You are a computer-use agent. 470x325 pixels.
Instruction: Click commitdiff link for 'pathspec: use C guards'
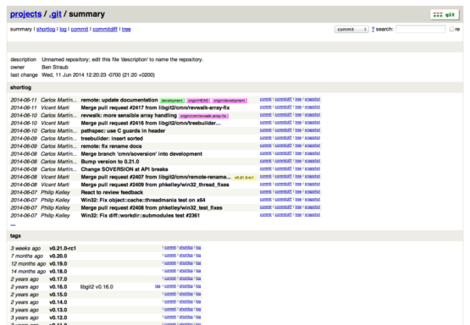point(283,130)
